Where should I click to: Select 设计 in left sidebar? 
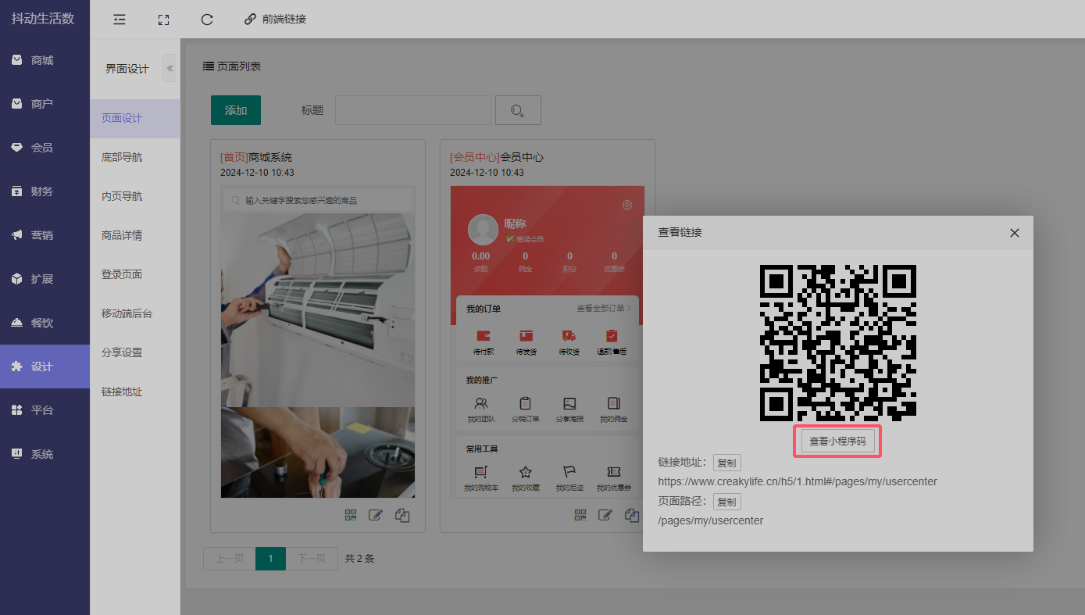coord(45,366)
